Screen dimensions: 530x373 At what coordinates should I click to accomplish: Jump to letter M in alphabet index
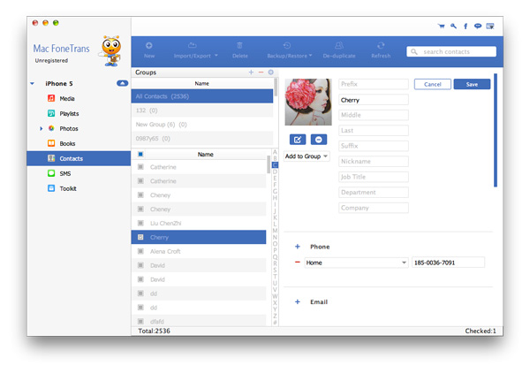pyautogui.click(x=275, y=231)
